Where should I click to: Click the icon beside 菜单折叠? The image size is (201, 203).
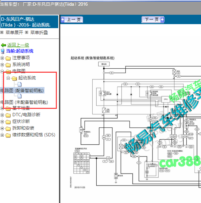click(x=26, y=32)
